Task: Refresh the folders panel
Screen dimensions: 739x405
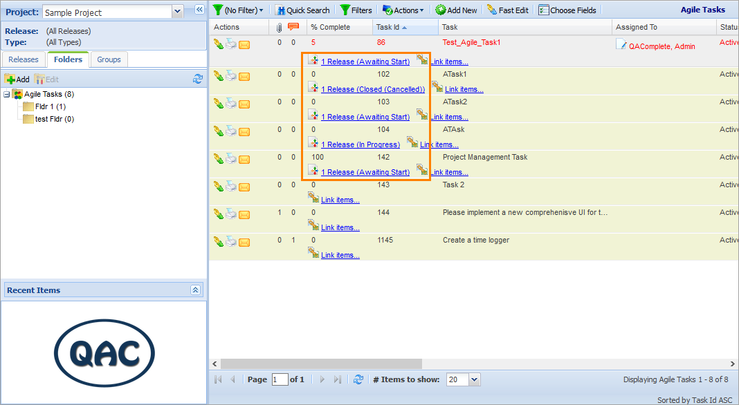Action: tap(199, 79)
